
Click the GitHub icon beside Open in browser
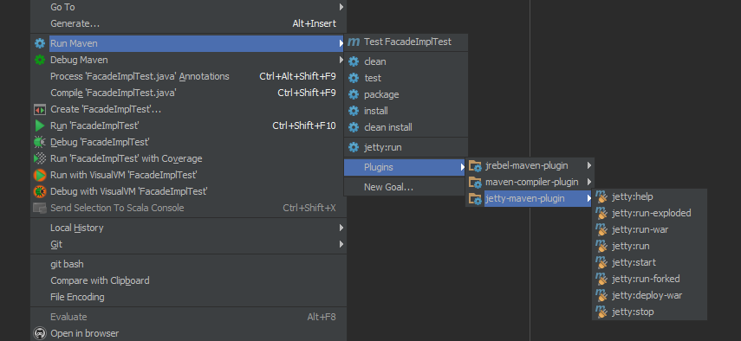[40, 333]
